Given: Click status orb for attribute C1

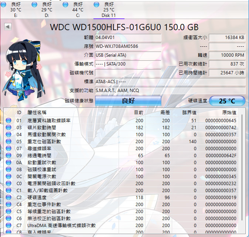Looking at the screenshot, I should (8, 190).
